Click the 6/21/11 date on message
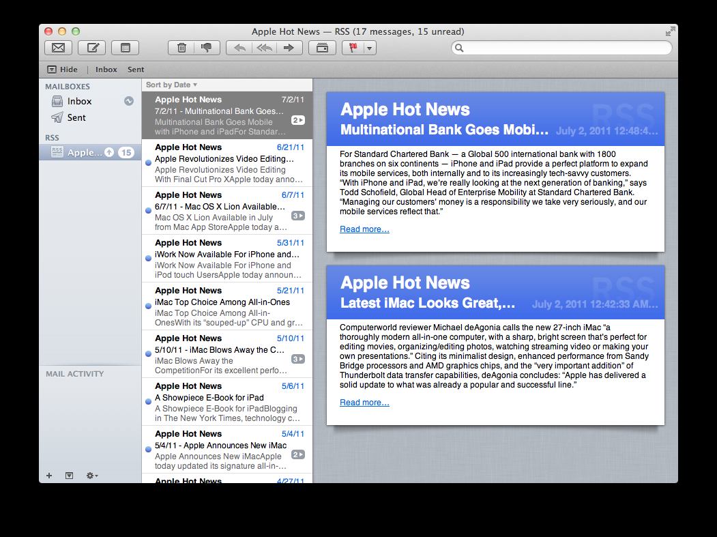 coord(291,147)
